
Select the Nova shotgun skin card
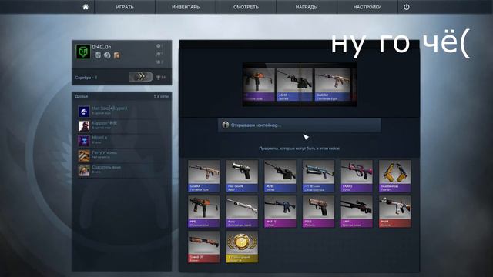click(242, 212)
